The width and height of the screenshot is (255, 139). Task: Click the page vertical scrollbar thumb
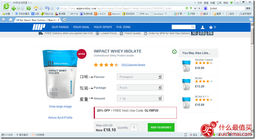click(x=252, y=35)
